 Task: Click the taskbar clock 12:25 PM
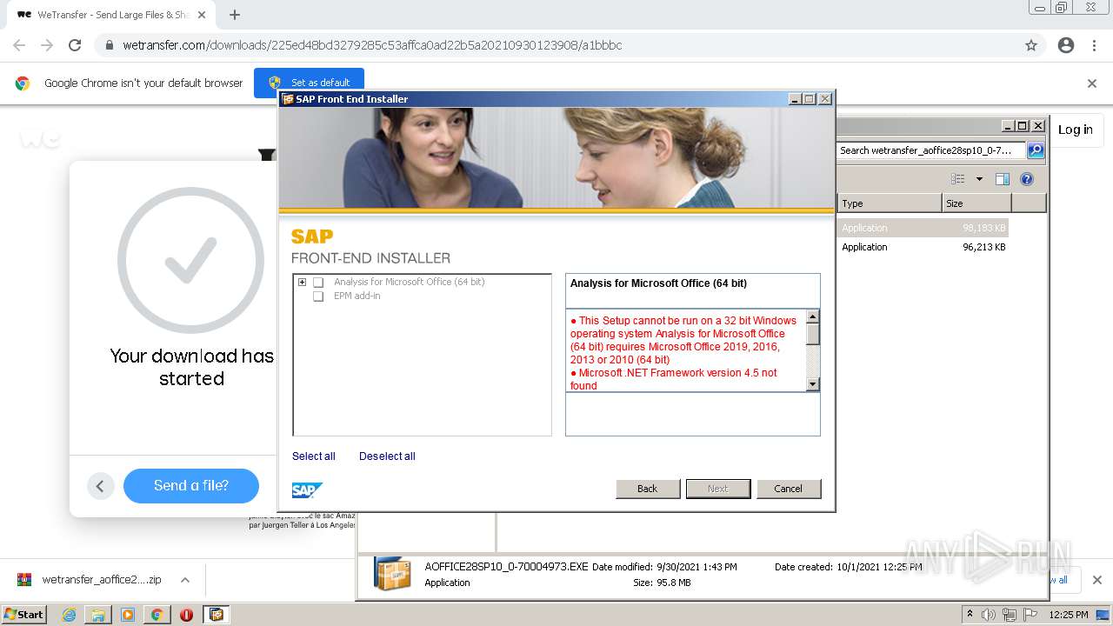click(1069, 615)
